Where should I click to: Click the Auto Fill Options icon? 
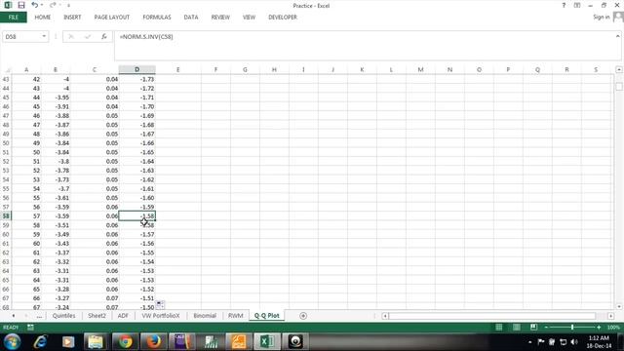pyautogui.click(x=160, y=304)
